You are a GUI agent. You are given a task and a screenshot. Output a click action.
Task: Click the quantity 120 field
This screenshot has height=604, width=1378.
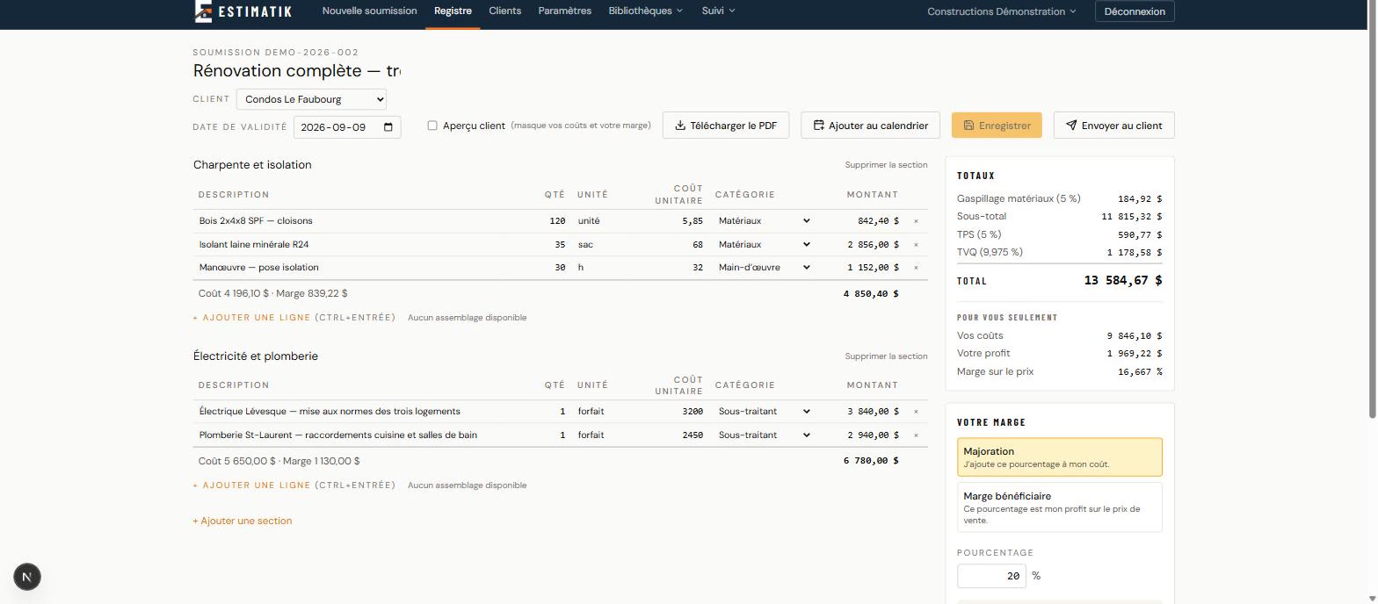(x=554, y=221)
